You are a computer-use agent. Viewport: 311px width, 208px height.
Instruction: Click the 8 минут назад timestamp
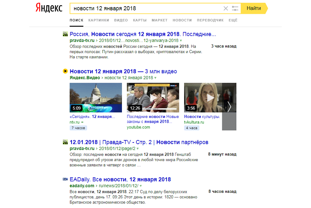pos(222,155)
